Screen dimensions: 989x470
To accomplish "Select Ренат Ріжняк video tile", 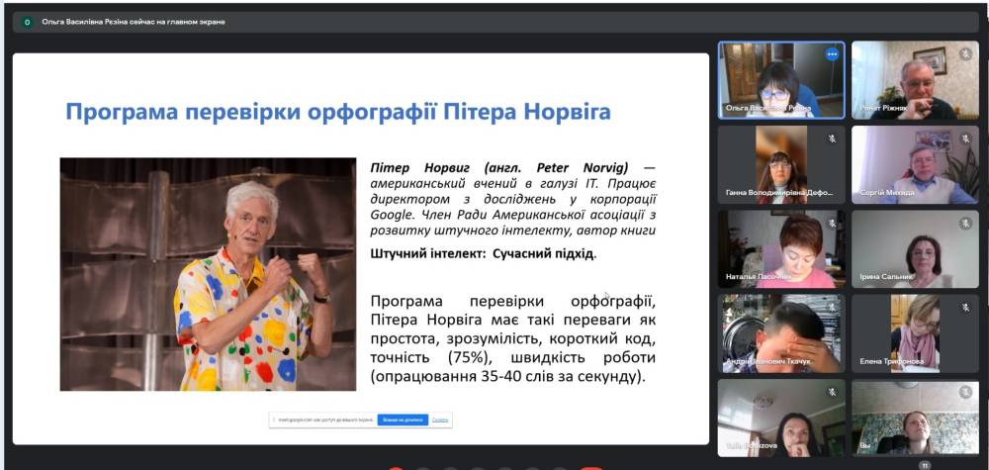I will [x=915, y=79].
